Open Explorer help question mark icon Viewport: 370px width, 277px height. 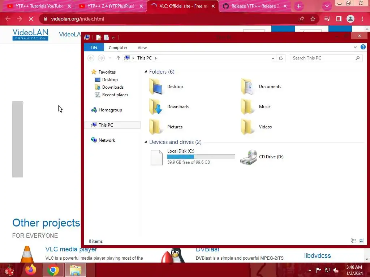tap(363, 47)
